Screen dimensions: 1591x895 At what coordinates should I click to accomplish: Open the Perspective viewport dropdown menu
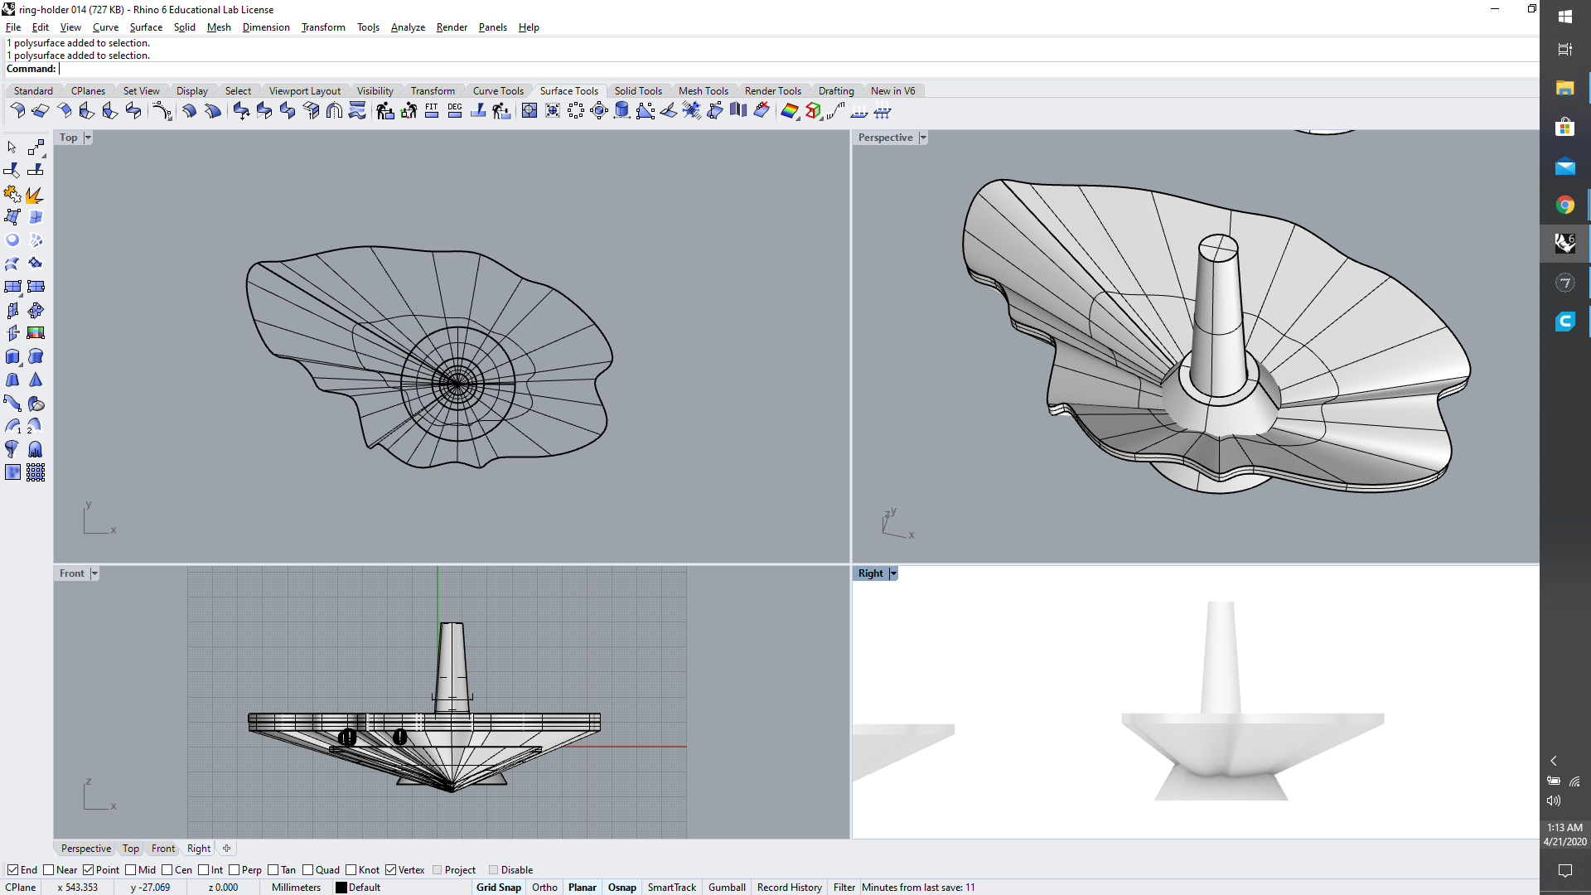pos(922,138)
